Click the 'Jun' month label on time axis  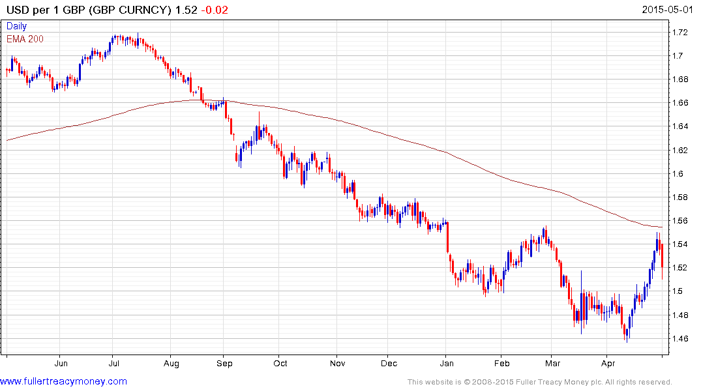61,364
